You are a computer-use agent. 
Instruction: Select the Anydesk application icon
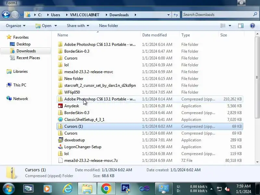coord(60,106)
